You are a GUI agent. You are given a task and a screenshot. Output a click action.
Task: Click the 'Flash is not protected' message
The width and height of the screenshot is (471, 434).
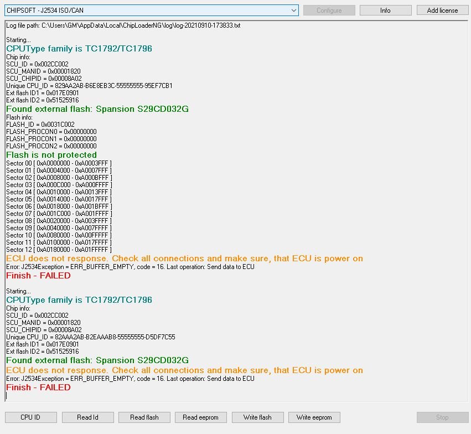[51, 155]
